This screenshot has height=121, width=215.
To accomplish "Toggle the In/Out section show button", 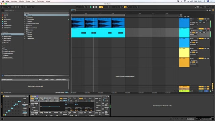I will click(x=213, y=84).
